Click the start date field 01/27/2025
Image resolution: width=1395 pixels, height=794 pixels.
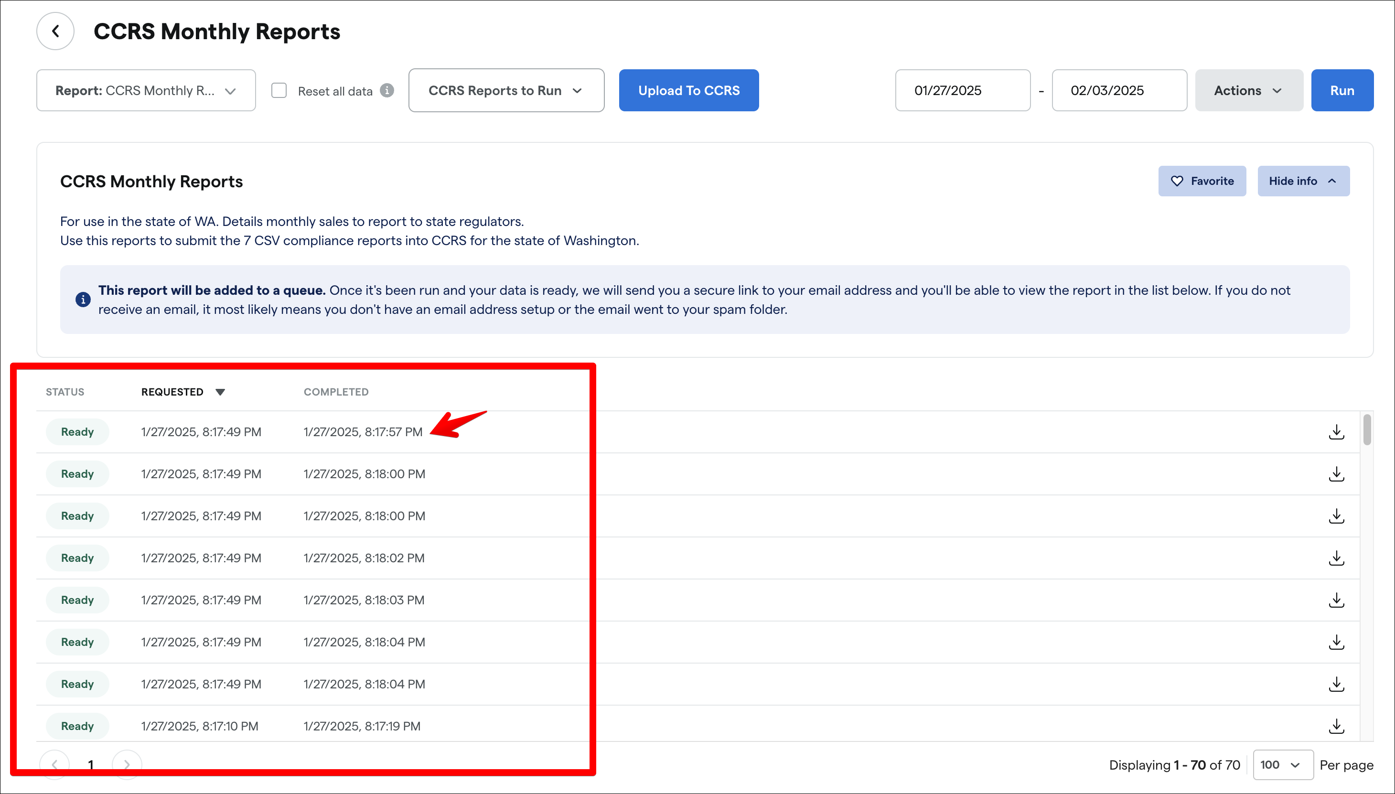(963, 90)
